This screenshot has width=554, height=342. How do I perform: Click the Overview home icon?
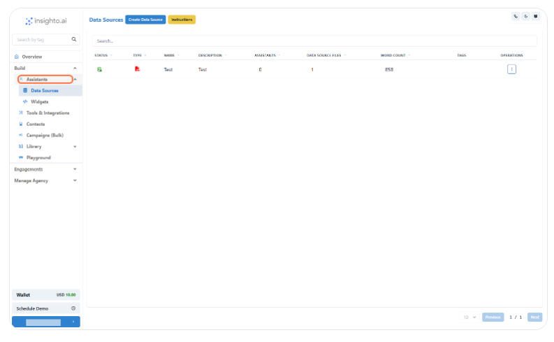click(17, 57)
